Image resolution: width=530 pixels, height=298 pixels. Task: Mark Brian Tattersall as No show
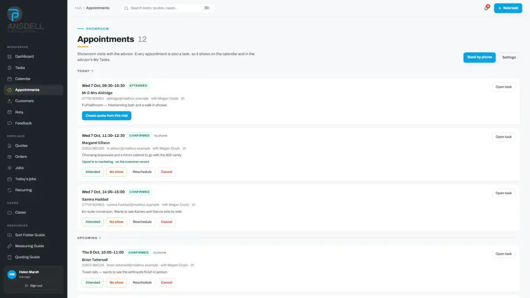click(117, 283)
